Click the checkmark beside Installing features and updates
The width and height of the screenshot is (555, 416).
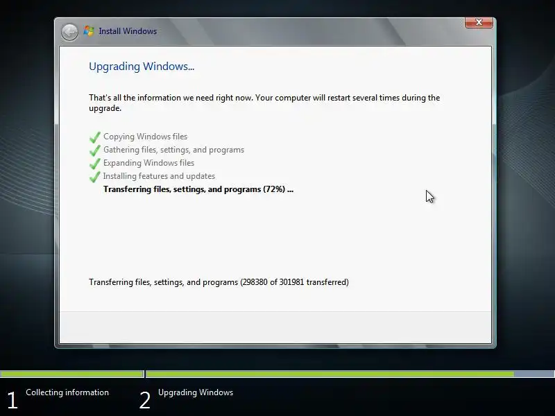pyautogui.click(x=95, y=176)
